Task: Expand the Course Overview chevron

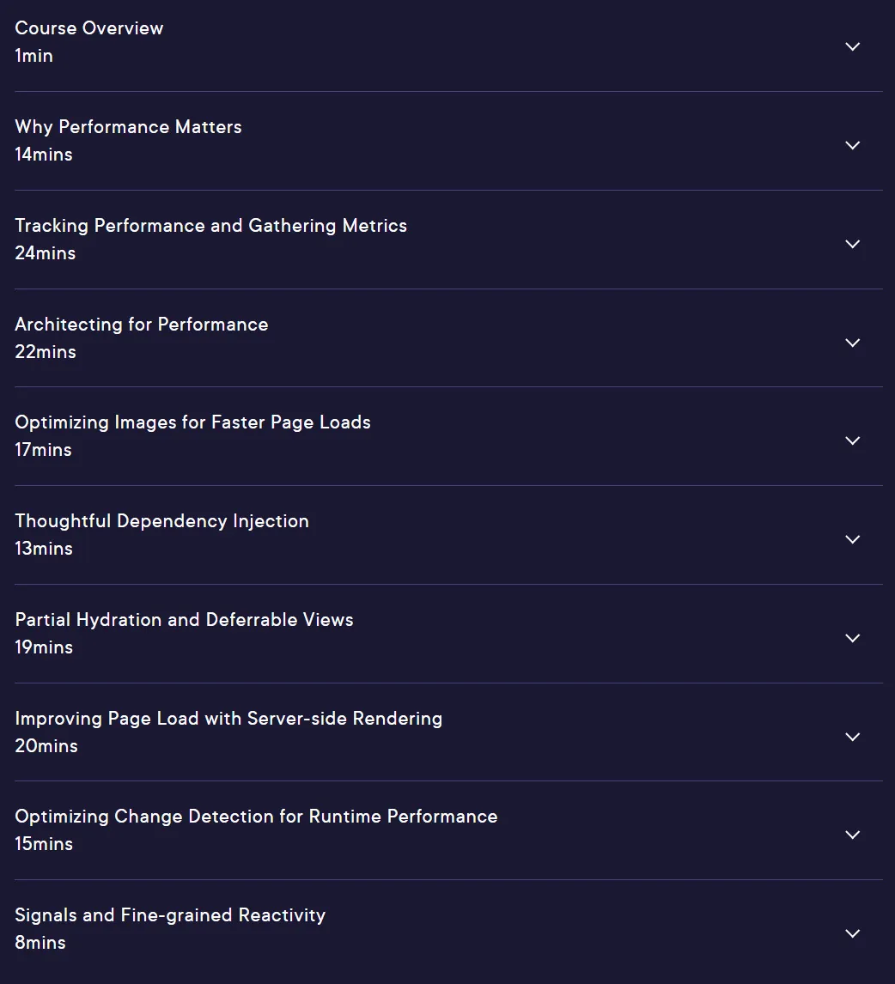Action: pos(852,46)
